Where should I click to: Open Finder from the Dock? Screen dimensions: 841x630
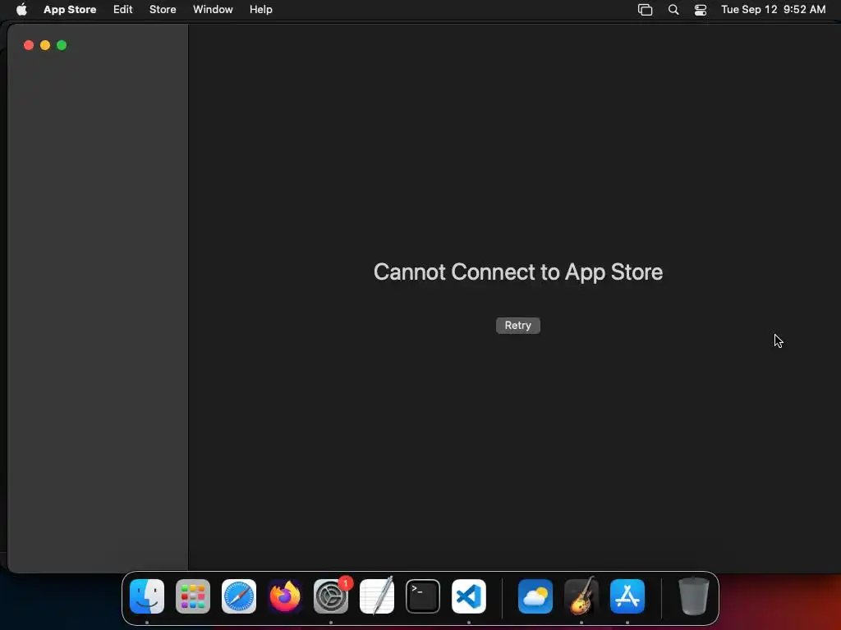coord(147,596)
